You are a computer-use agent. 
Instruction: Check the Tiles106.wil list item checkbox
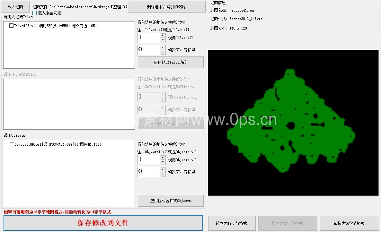[x=12, y=26]
